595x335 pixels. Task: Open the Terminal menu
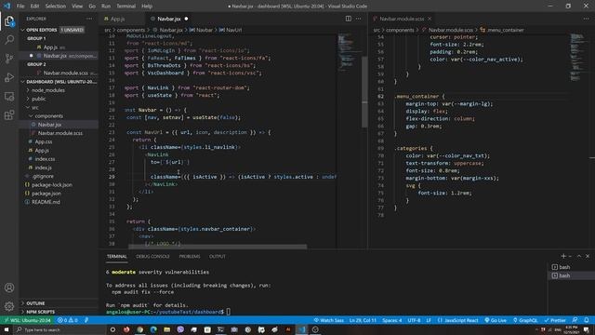coord(126,7)
